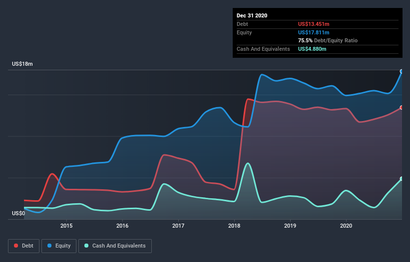Image resolution: width=410 pixels, height=262 pixels.
Task: Click the Dec 31 2020 tooltip date
Action: coord(252,15)
